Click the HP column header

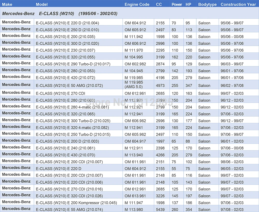tap(188, 4)
